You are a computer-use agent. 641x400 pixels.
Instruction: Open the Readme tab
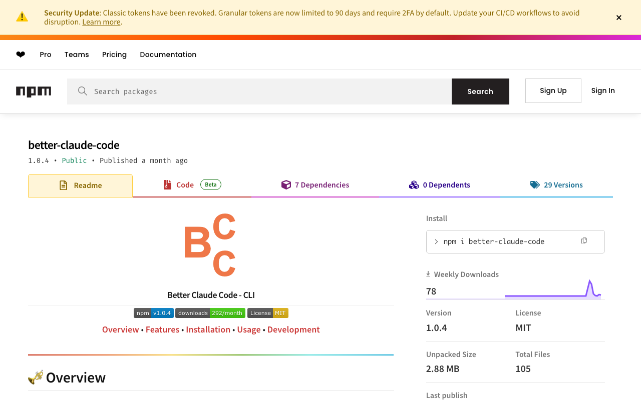tap(81, 185)
